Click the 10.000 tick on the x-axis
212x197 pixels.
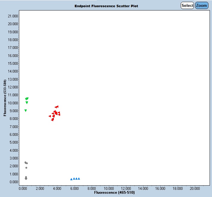coord(109,188)
